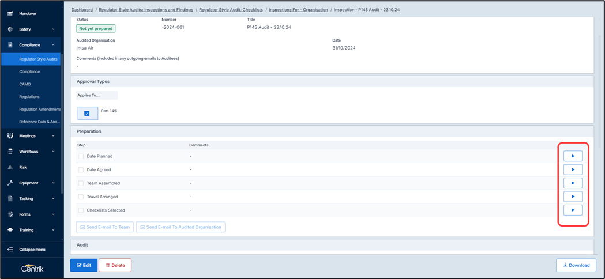This screenshot has width=605, height=279.
Task: Open Regulations from the Compliance submenu
Action: (29, 97)
